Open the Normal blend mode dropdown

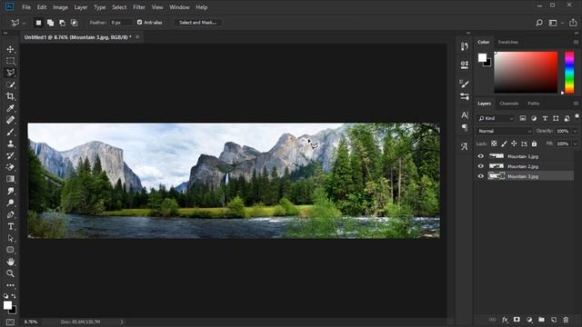pyautogui.click(x=505, y=131)
